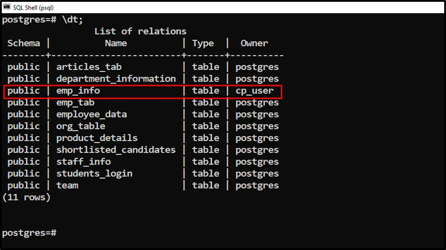Click the cp_user owner entry
The height and width of the screenshot is (250, 446).
255,91
